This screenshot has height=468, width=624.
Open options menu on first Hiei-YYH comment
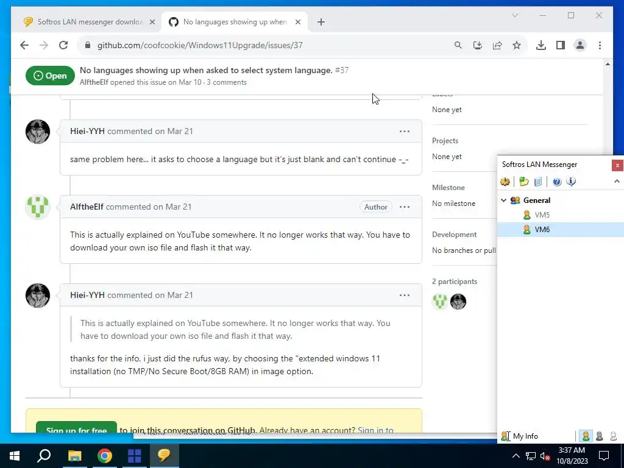click(x=405, y=132)
